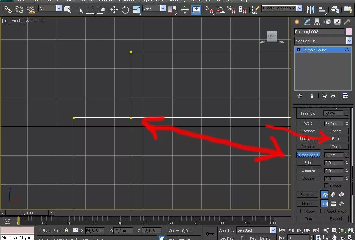Click the Rectangle002 object name field

[x=319, y=32]
